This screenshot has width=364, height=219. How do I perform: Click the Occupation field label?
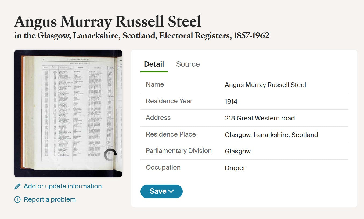163,167
